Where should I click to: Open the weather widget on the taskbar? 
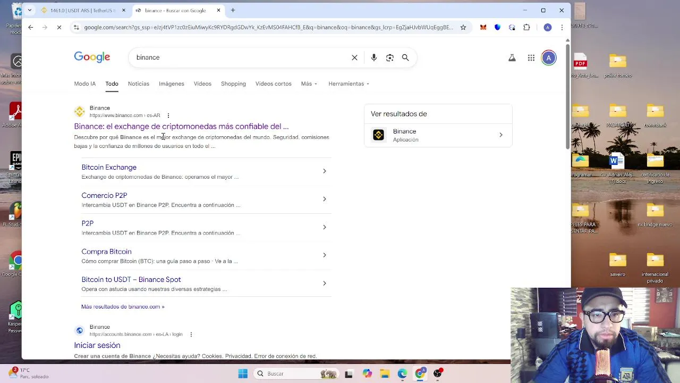[x=29, y=373]
